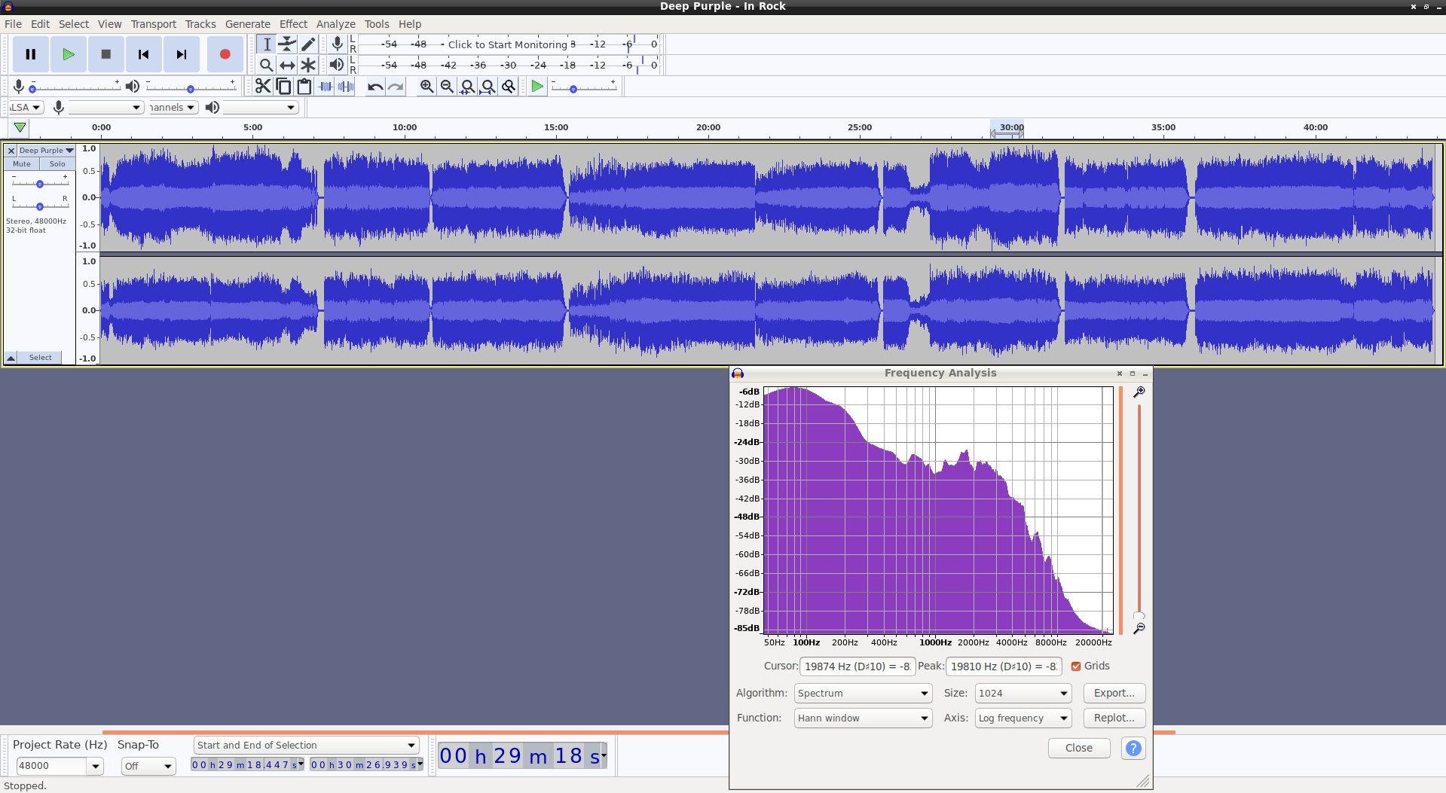Open the Function Hann window dropdown

863,718
